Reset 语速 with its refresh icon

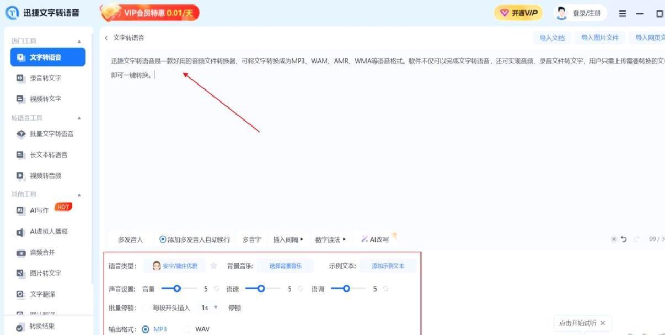click(x=301, y=289)
